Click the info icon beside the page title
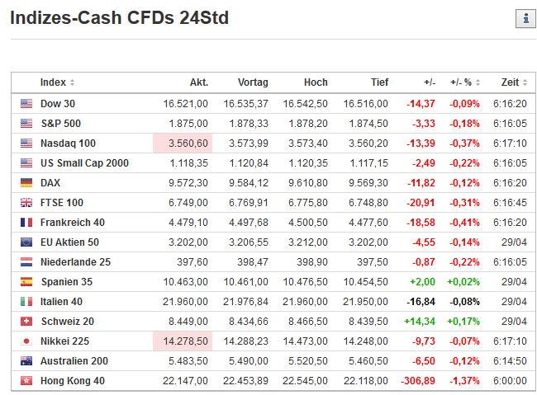The image size is (537, 395). click(x=524, y=18)
